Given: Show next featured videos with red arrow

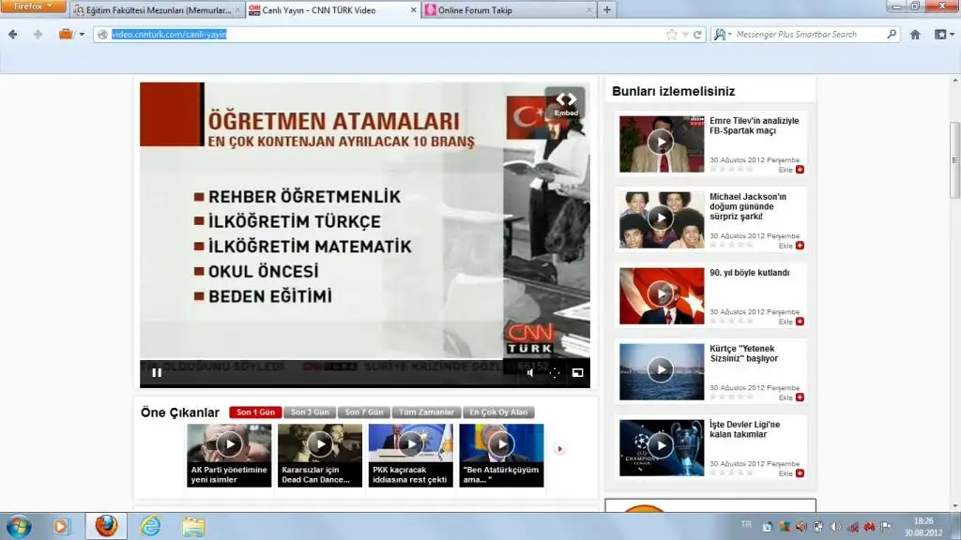Looking at the screenshot, I should [x=559, y=449].
